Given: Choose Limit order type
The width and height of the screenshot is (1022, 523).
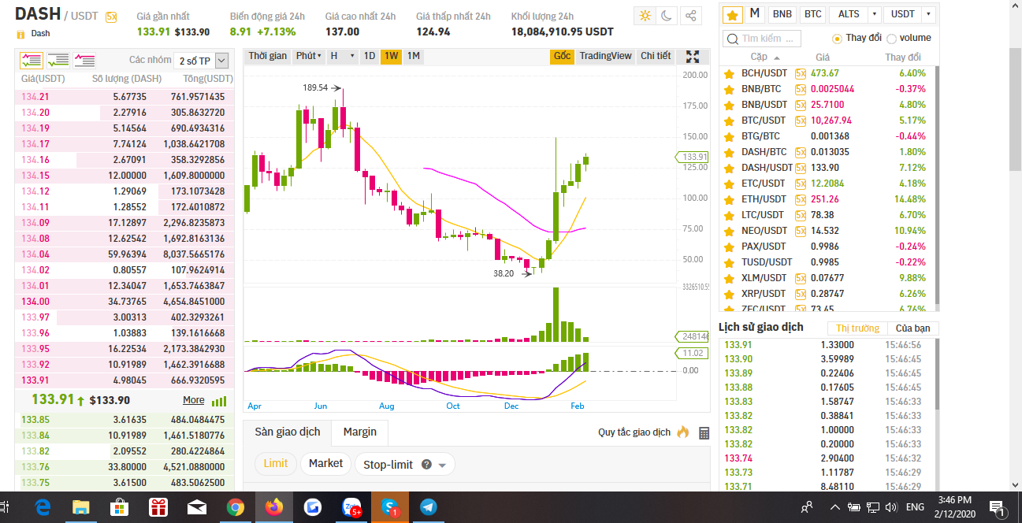Looking at the screenshot, I should 276,463.
